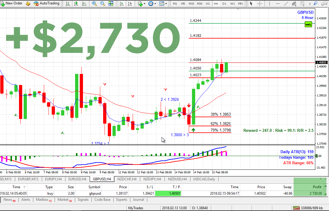The height and width of the screenshot is (211, 329).
Task: Sort by the Size column header
Action: [70, 187]
